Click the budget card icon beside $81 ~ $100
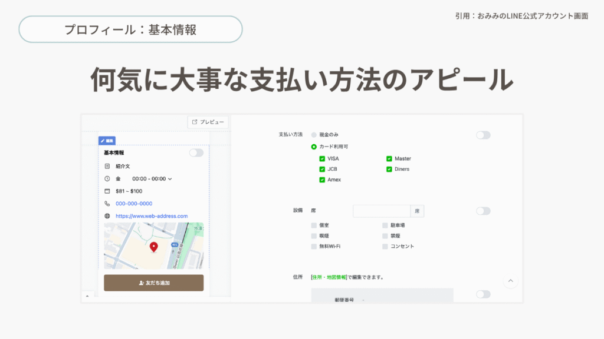The image size is (604, 339). tap(107, 191)
